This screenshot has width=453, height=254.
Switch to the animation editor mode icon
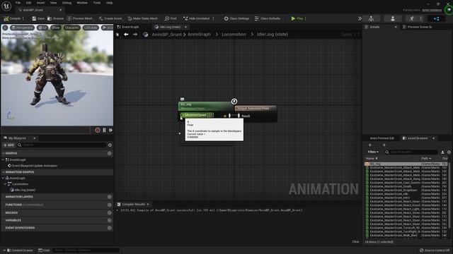(412, 19)
